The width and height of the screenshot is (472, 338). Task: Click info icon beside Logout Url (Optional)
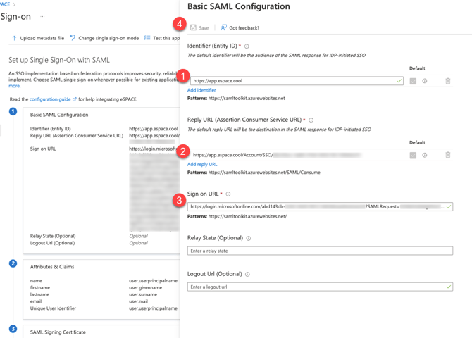(x=247, y=275)
